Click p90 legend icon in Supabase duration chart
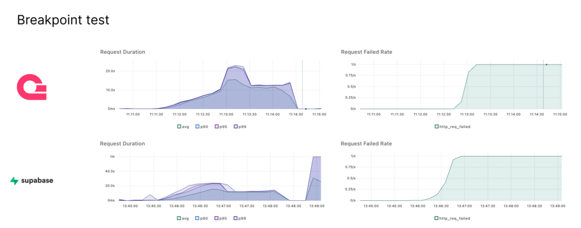 pyautogui.click(x=198, y=218)
